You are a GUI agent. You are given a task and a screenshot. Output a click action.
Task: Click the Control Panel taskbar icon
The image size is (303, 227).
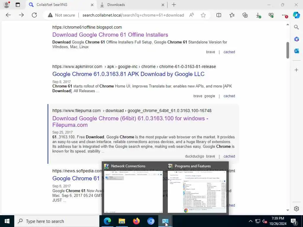point(165,221)
